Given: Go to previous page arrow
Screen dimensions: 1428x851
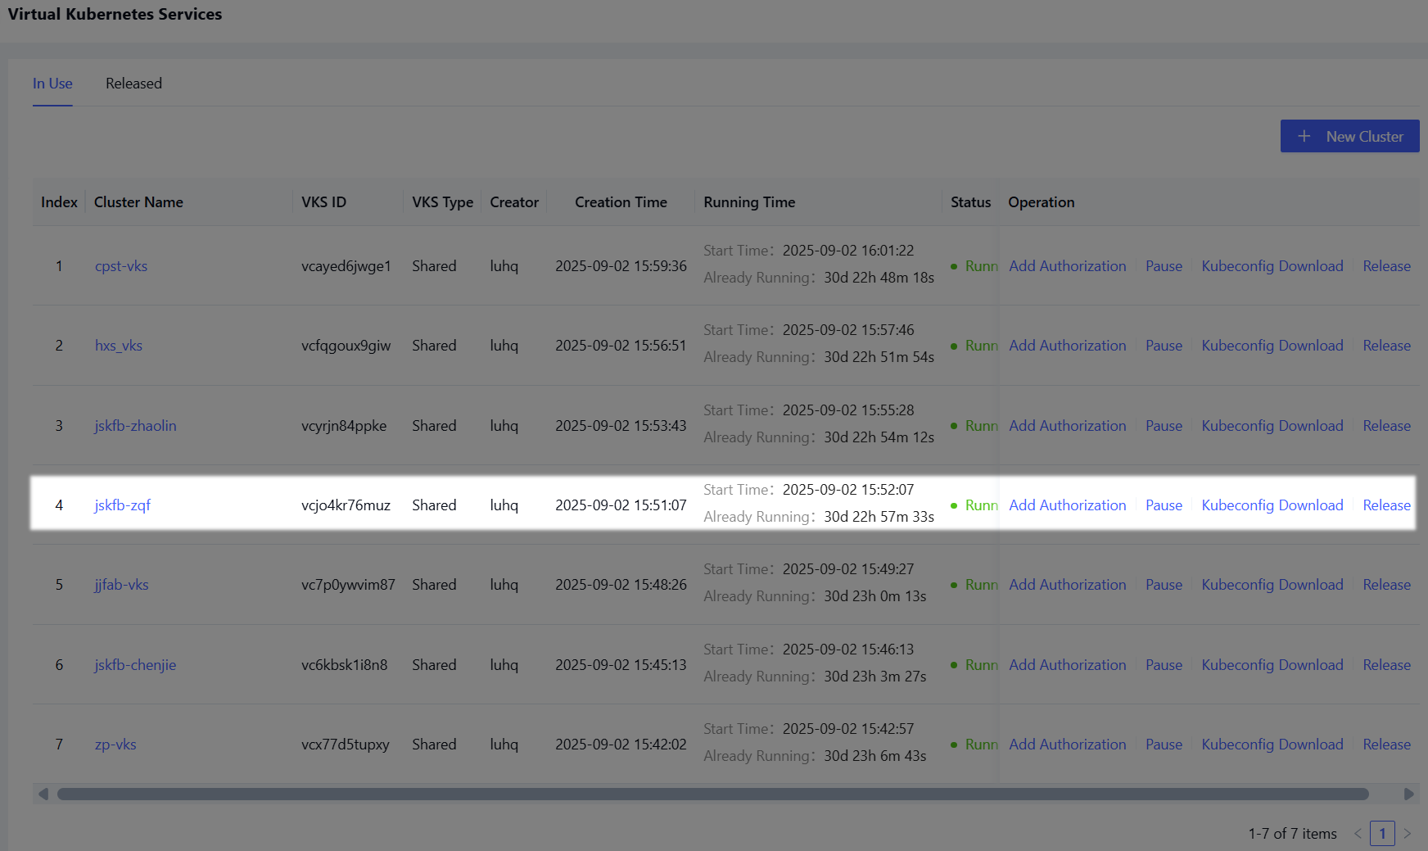Looking at the screenshot, I should coord(1358,834).
